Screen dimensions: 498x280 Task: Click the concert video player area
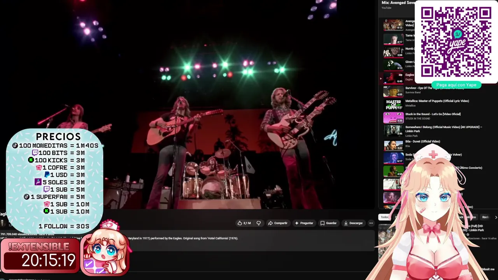168,104
